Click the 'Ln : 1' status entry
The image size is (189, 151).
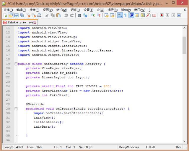(x=58, y=147)
